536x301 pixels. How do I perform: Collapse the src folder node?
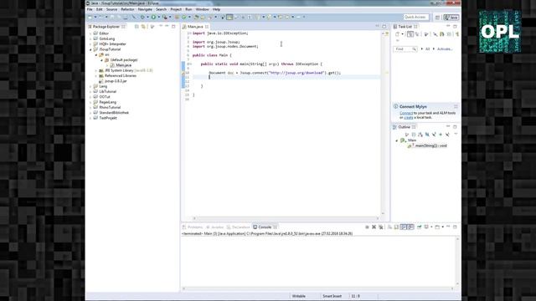[x=96, y=54]
